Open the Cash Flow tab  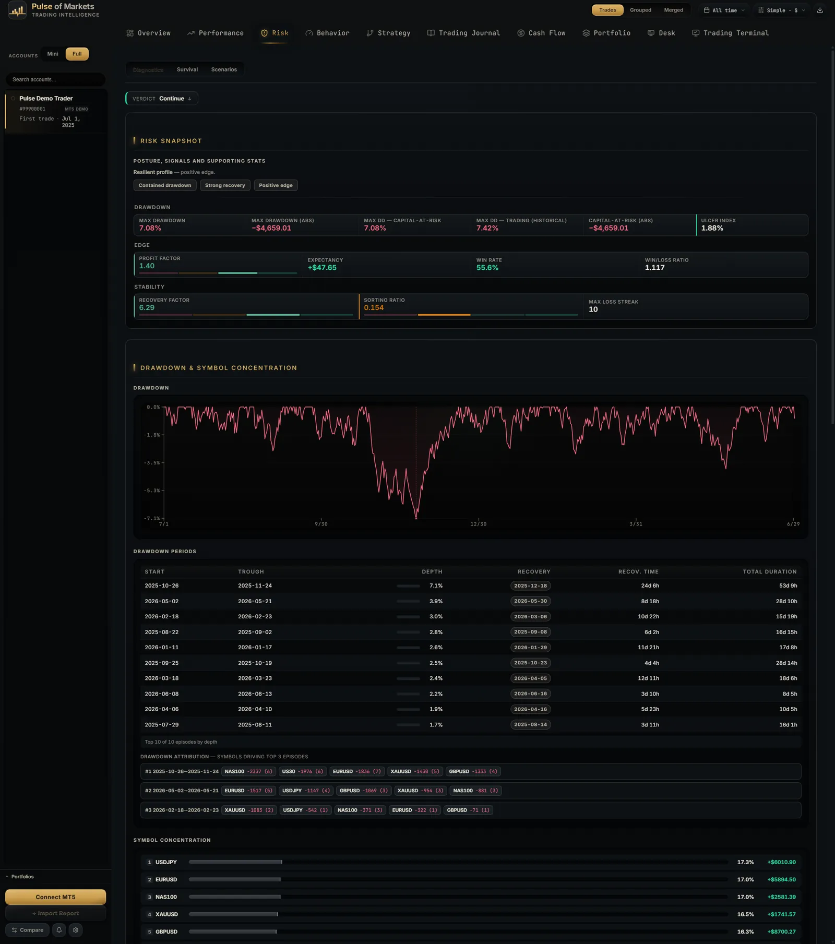(541, 33)
